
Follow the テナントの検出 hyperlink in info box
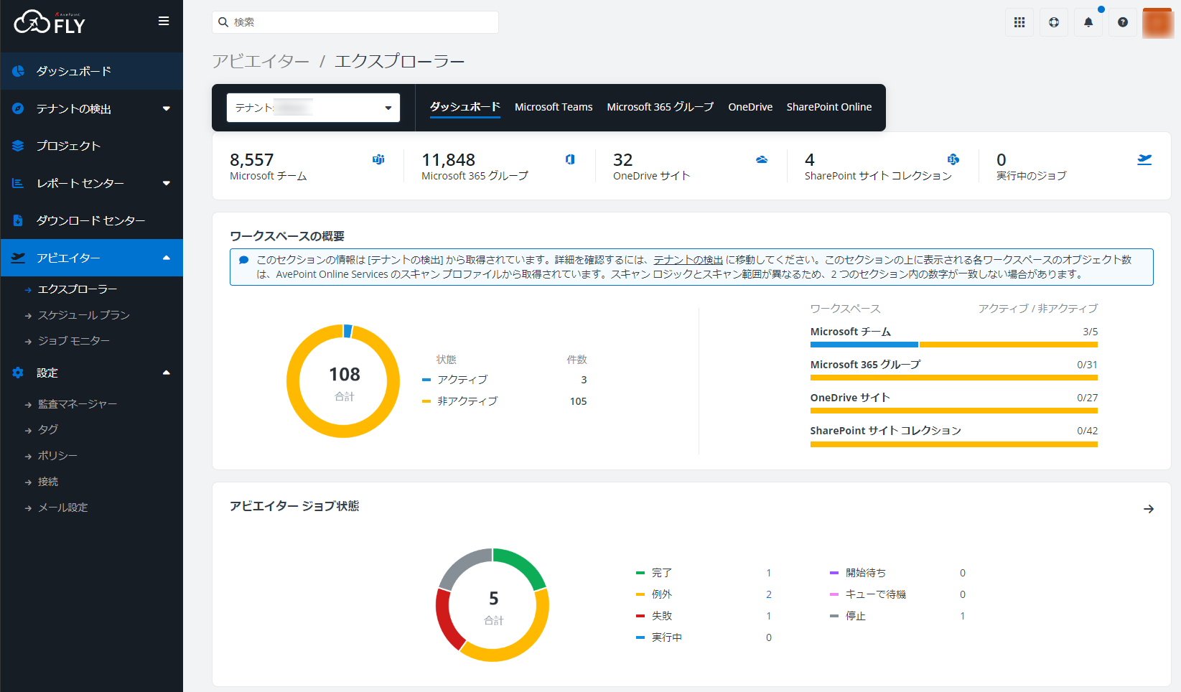(x=688, y=260)
